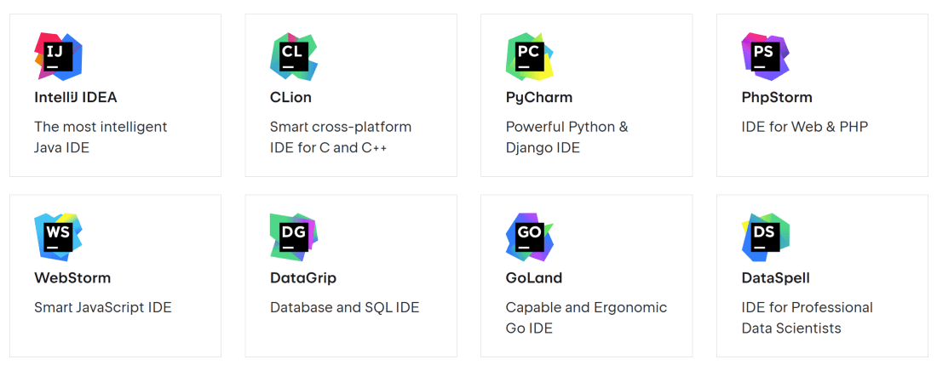937x371 pixels.
Task: Click the WebStorm logo icon
Action: 58,237
